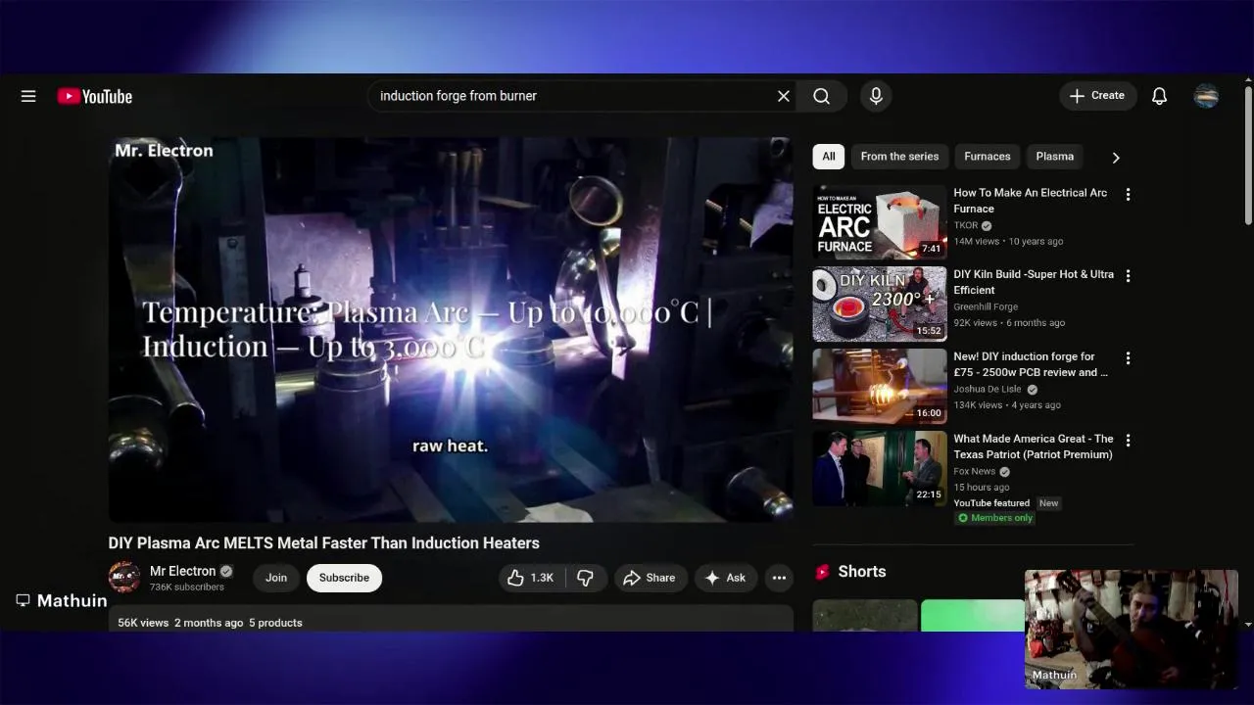This screenshot has width=1254, height=705.
Task: Dislike the video
Action: tap(585, 578)
